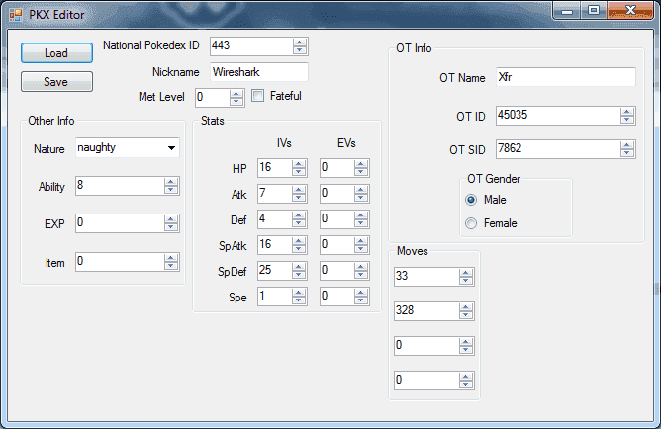Increase Def EV with up arrow

tap(361, 215)
